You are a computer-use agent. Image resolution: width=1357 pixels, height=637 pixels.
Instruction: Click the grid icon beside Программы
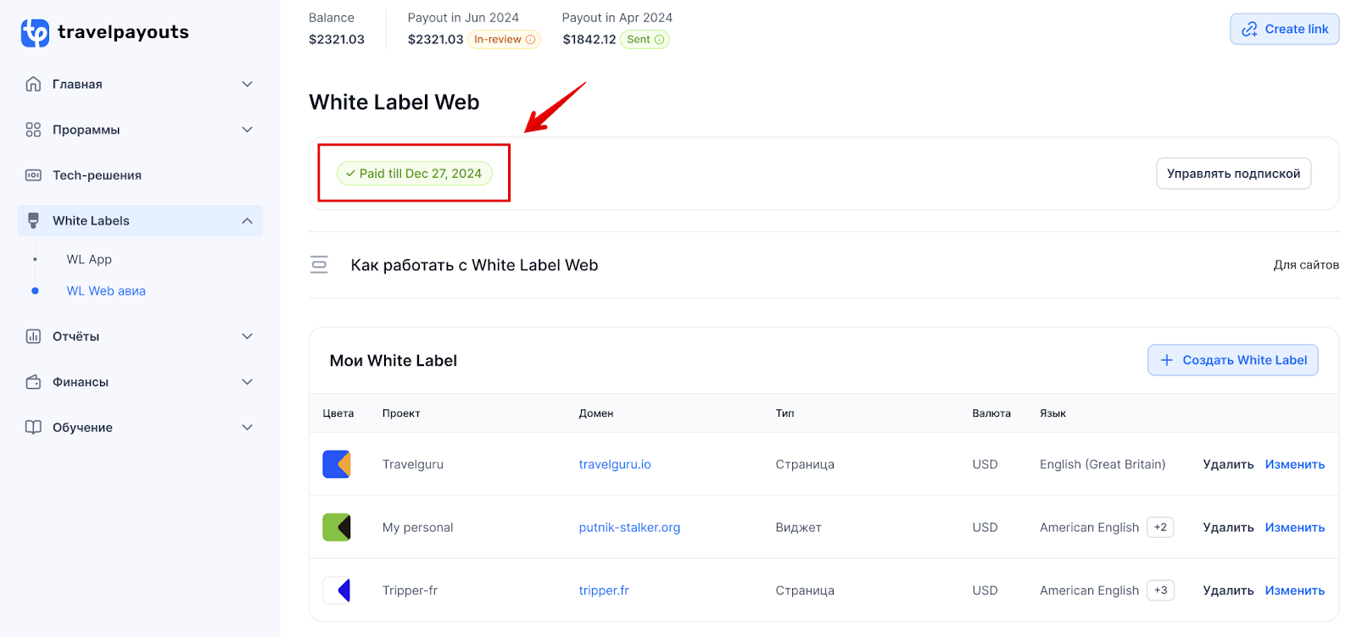[x=33, y=130]
